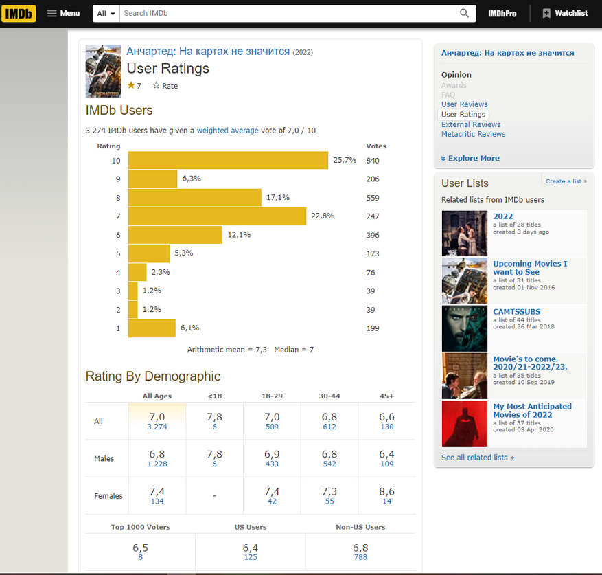The height and width of the screenshot is (575, 602).
Task: Open the 509 votes for ages 18-29
Action: [x=272, y=427]
